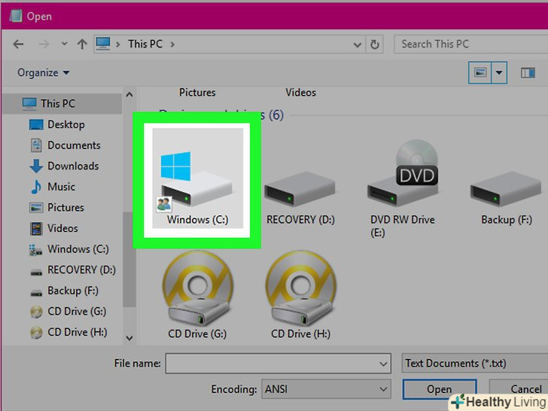Click the change view icon button
The width and height of the screenshot is (548, 411).
point(479,73)
